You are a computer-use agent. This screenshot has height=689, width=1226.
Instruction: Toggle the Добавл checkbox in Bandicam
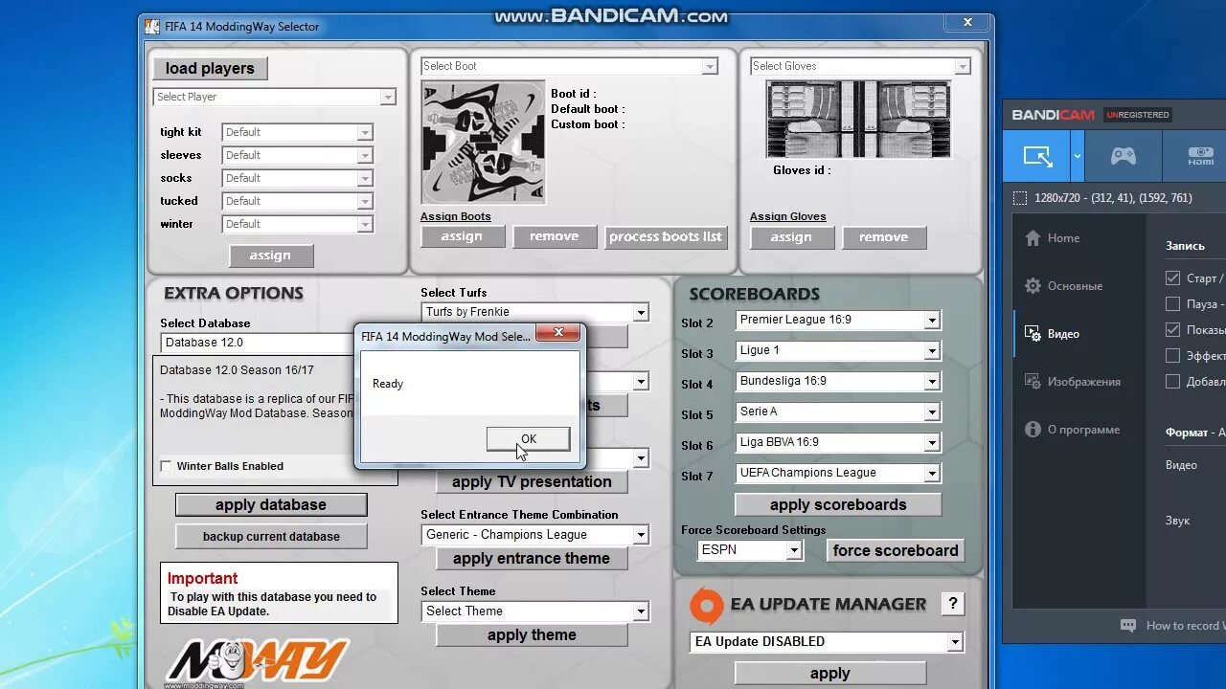pyautogui.click(x=1172, y=382)
